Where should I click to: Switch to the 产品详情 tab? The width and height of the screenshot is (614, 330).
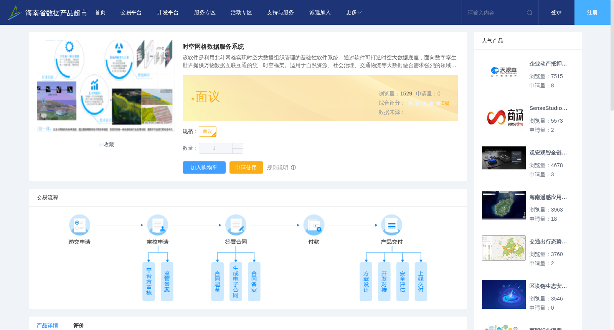[47, 325]
